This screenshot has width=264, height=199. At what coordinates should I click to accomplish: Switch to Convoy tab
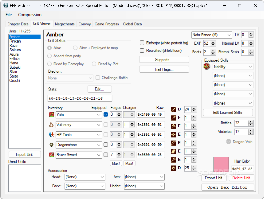point(85,24)
